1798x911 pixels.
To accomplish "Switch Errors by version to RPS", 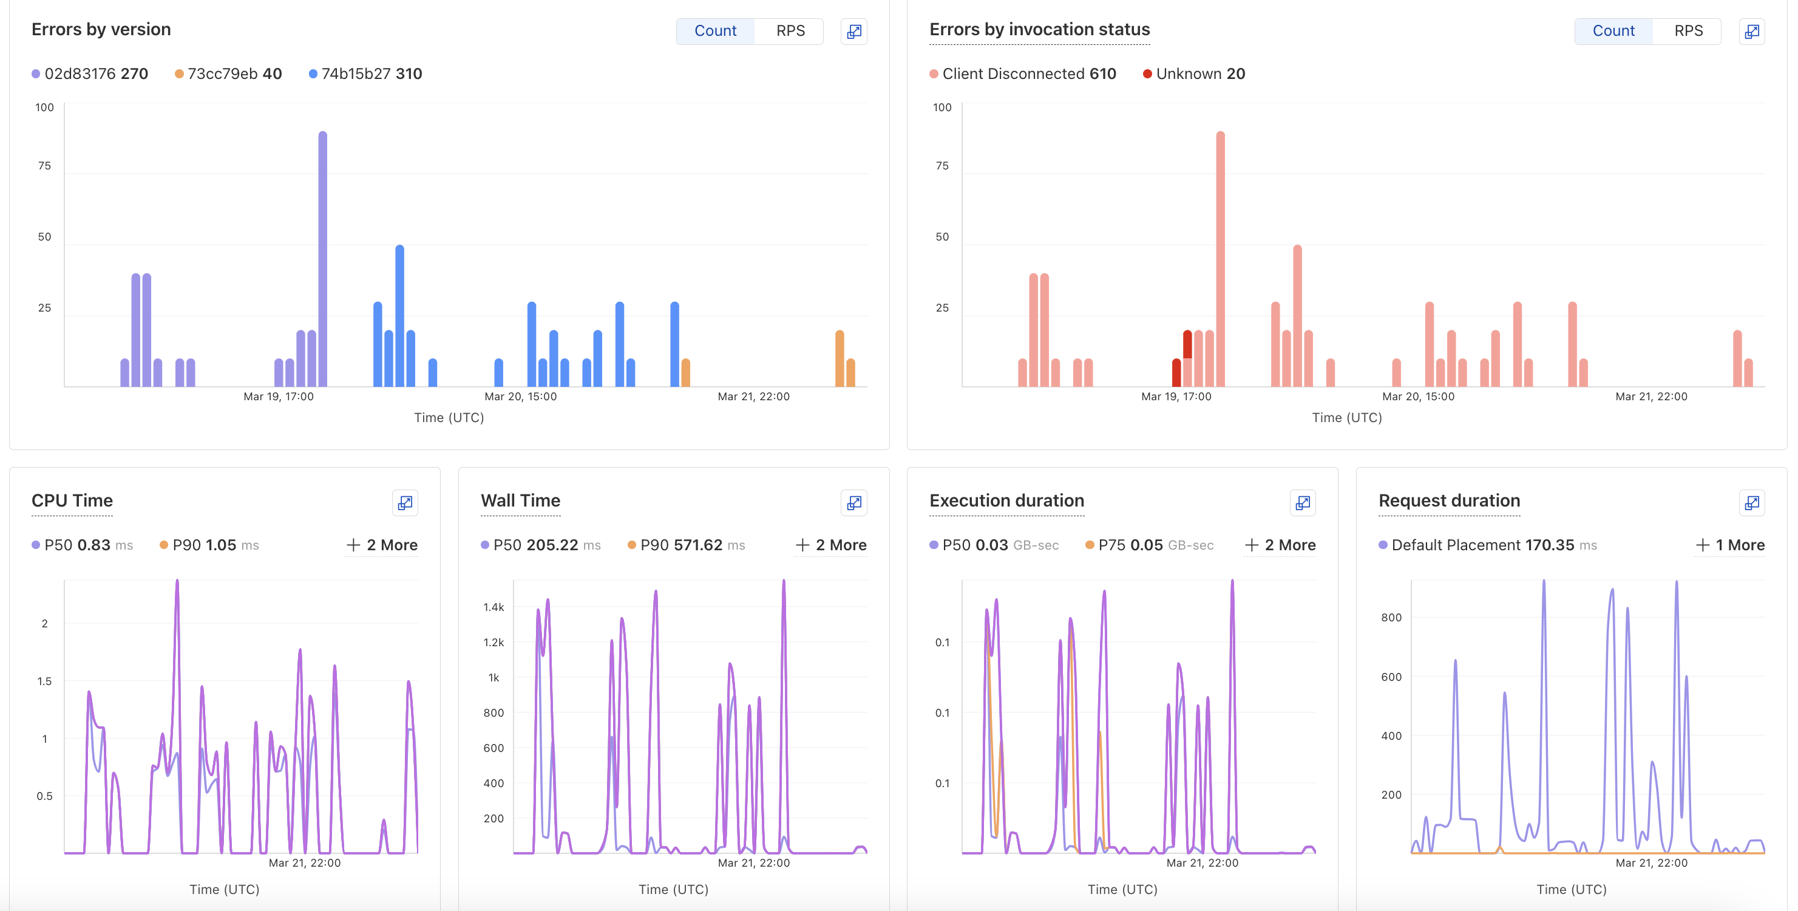I will coord(790,31).
